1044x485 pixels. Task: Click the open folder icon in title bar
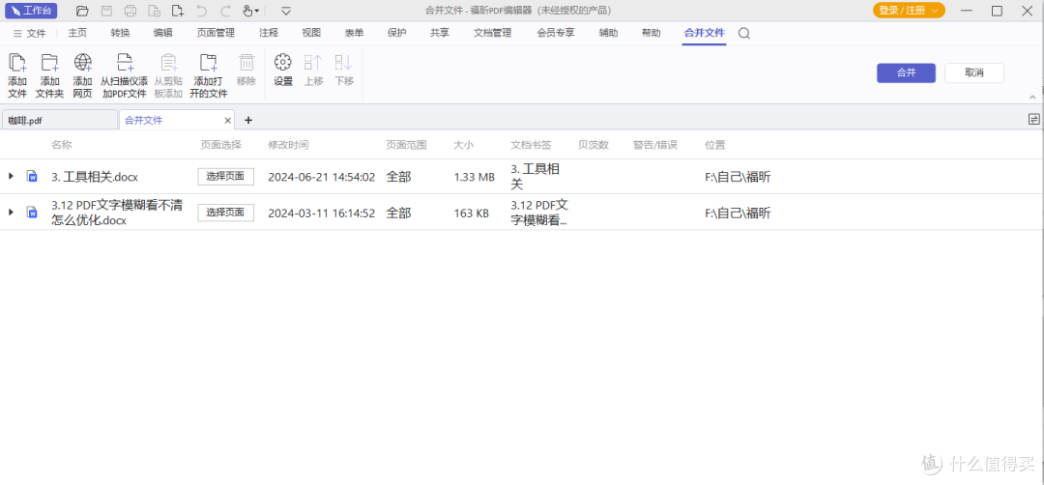82,11
